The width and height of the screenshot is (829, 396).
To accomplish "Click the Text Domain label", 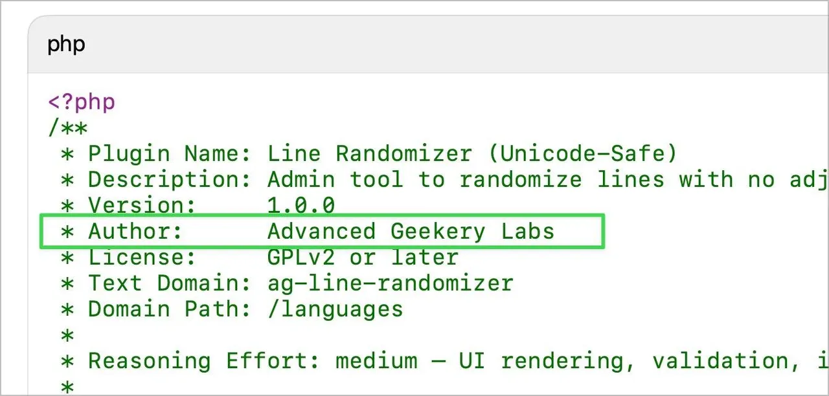I will pyautogui.click(x=169, y=283).
